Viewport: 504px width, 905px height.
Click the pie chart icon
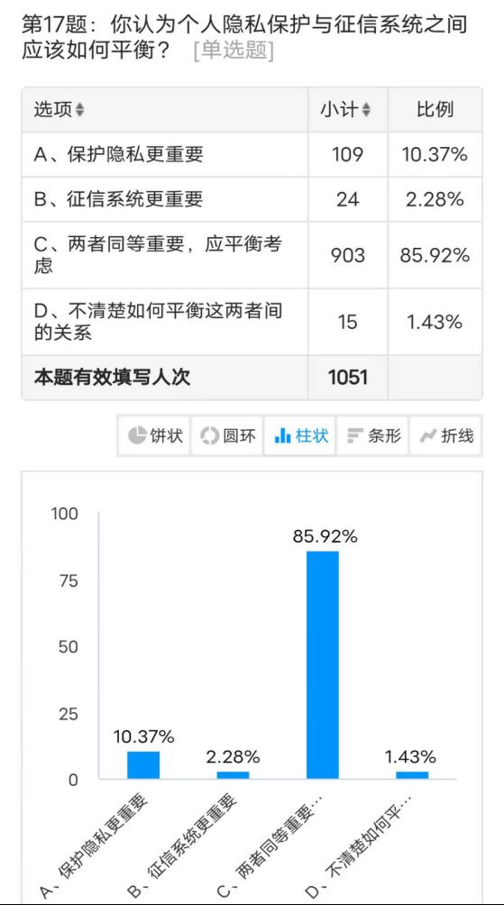pyautogui.click(x=137, y=435)
